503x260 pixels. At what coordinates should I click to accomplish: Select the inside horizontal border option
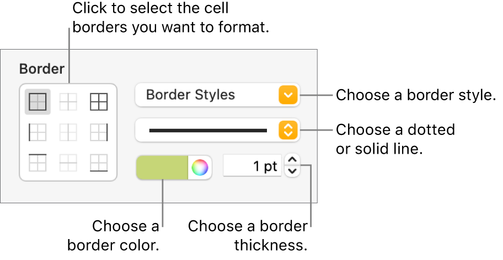[68, 162]
